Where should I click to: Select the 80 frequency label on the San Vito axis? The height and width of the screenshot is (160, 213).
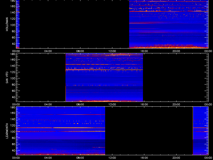coord(14,85)
